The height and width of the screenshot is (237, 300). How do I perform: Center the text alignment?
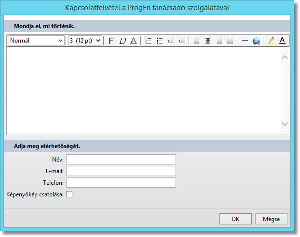click(208, 41)
